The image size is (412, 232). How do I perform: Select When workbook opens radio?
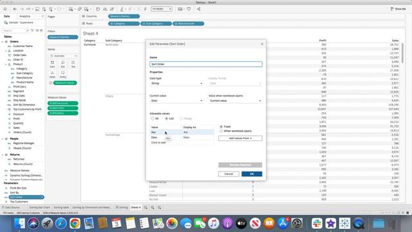point(221,131)
